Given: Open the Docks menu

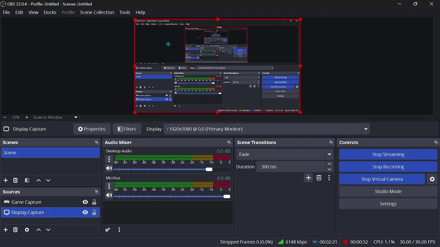Looking at the screenshot, I should pyautogui.click(x=50, y=12).
